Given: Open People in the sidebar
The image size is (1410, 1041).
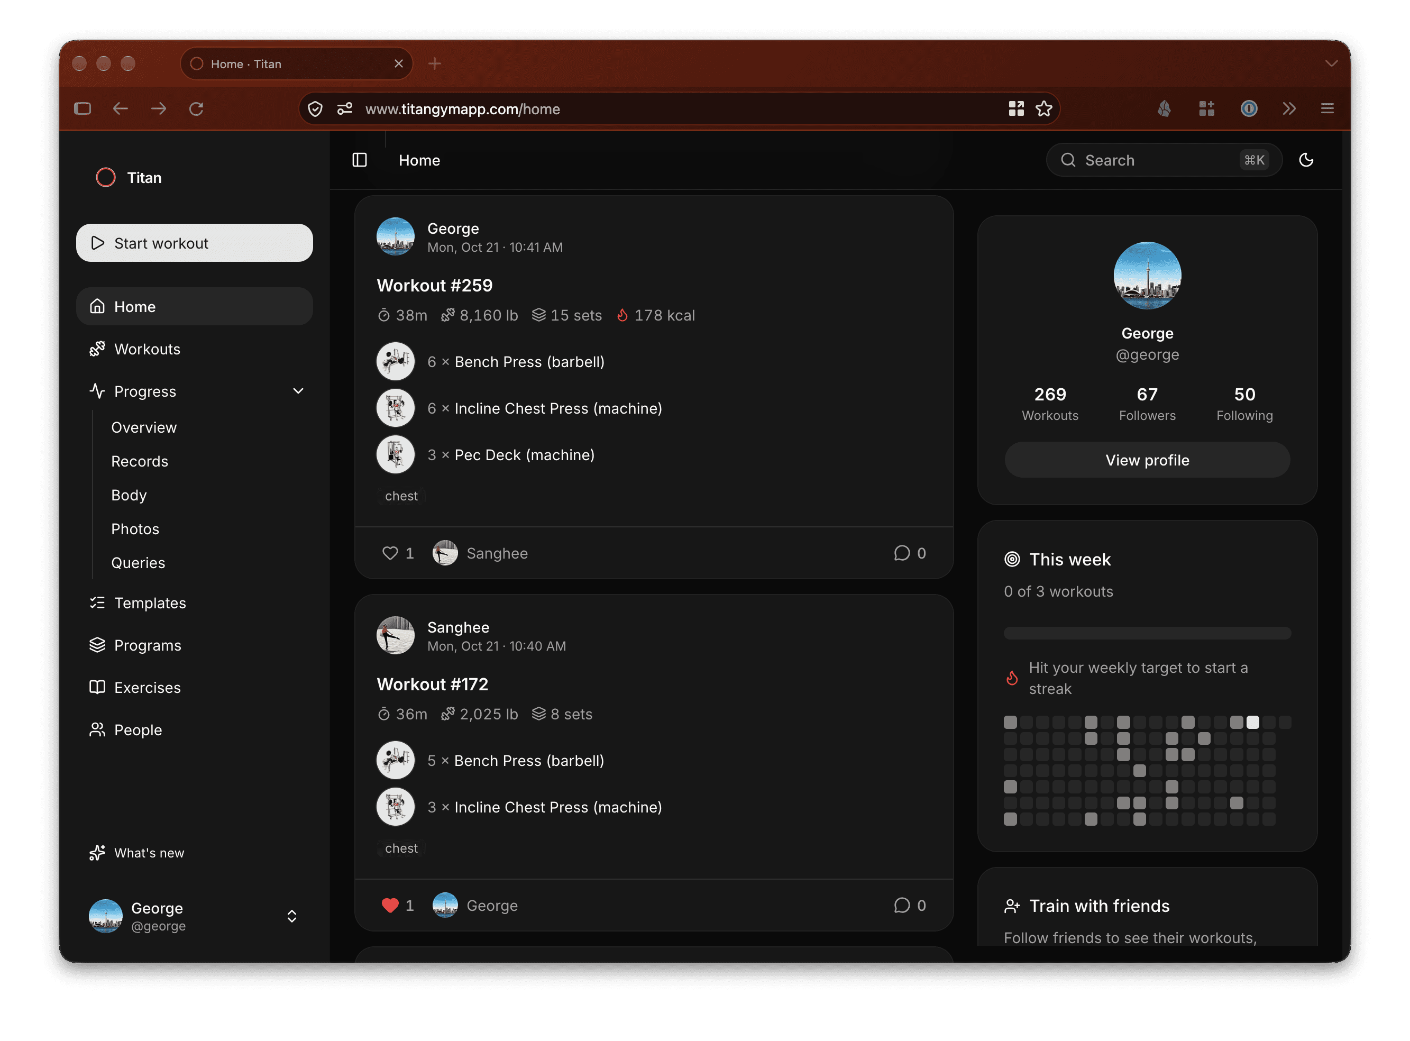Looking at the screenshot, I should [194, 730].
